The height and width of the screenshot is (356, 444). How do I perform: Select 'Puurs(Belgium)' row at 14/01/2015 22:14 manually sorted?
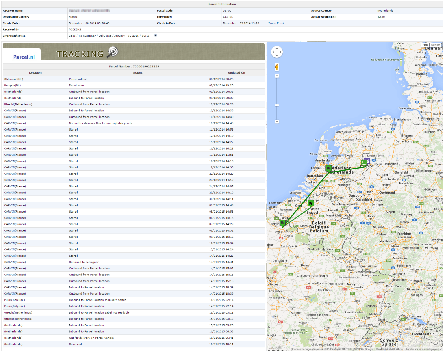(134, 300)
